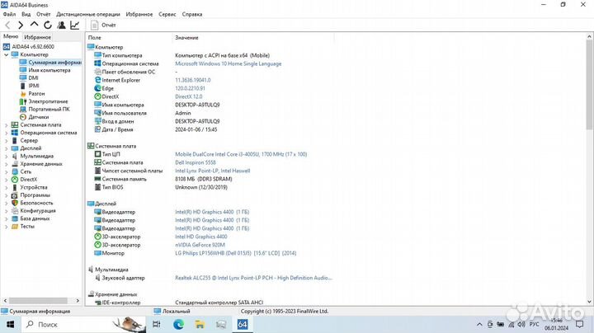This screenshot has height=333, width=594.
Task: Open the Сервис menu
Action: pyautogui.click(x=167, y=14)
